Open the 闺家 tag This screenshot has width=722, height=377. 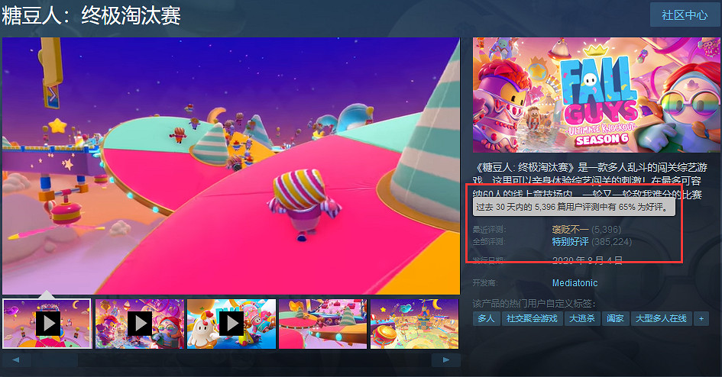[x=615, y=318]
